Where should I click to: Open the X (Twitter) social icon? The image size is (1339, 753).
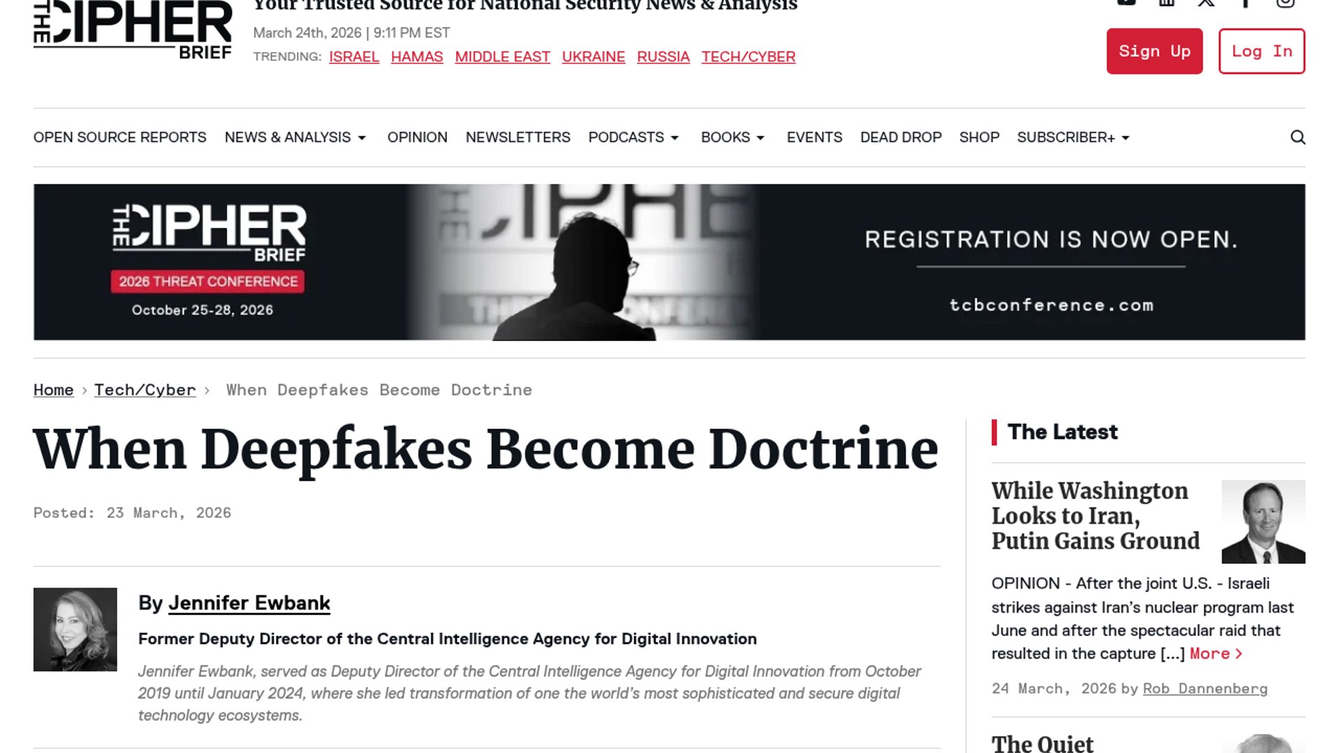(x=1206, y=3)
